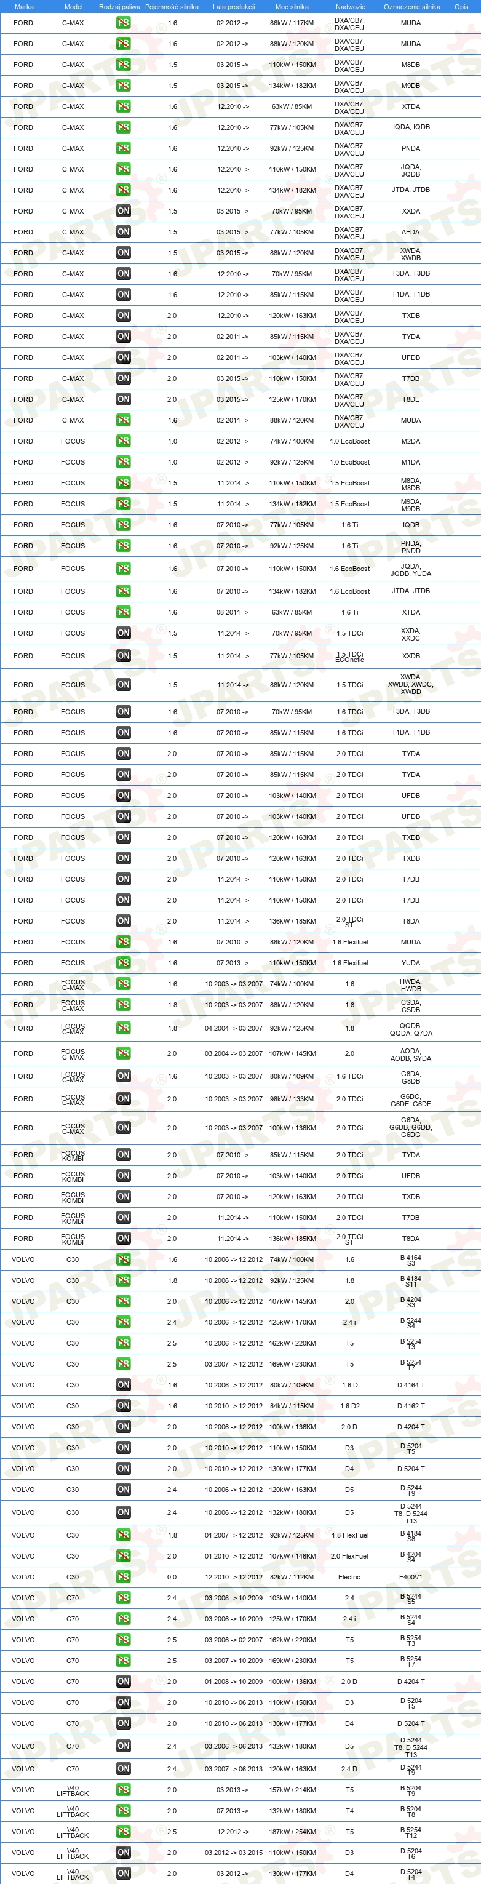Select the 82kW / 112KM power cell
Viewport: 481px width, 1884px height.
[x=292, y=1578]
